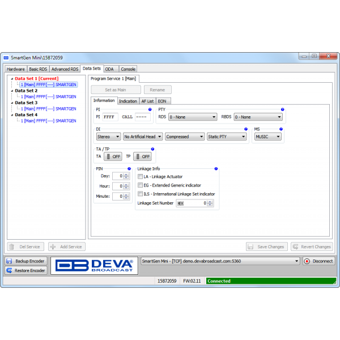Click the PIN section help icon
The width and height of the screenshot is (340, 340).
129,169
